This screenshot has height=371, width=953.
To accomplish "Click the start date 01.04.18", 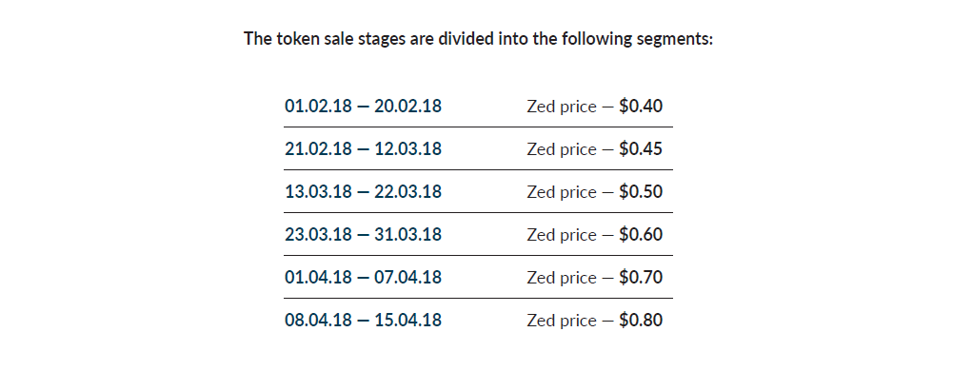I will point(318,278).
